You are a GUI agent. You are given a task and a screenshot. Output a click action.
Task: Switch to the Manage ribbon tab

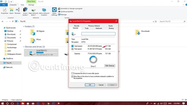pos(31,5)
